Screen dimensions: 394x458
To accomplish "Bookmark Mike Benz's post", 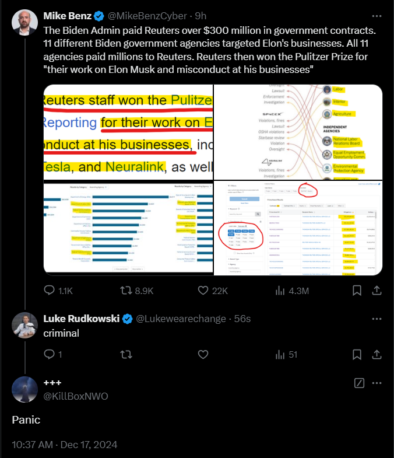I will pyautogui.click(x=356, y=290).
